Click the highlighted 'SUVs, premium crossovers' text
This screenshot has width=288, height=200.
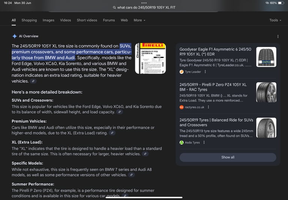[72, 52]
